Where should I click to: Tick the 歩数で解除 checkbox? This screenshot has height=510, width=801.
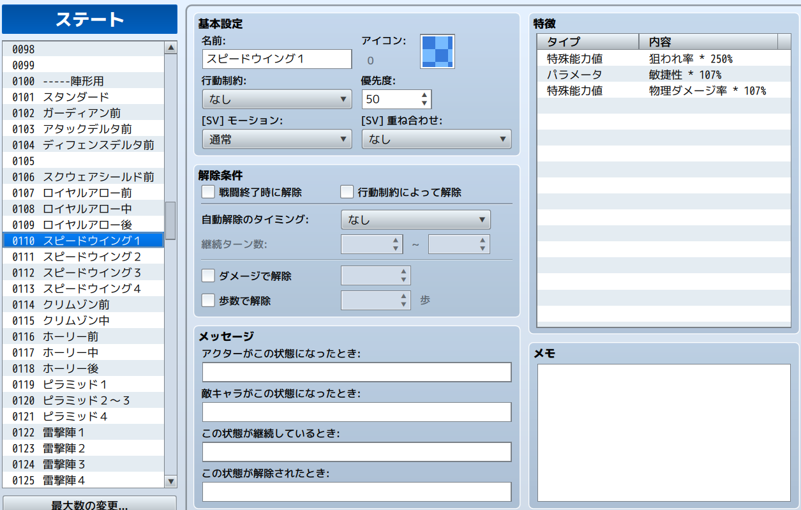tap(208, 300)
